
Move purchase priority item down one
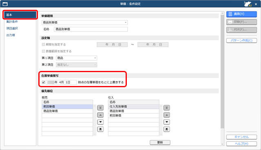pos(167,122)
